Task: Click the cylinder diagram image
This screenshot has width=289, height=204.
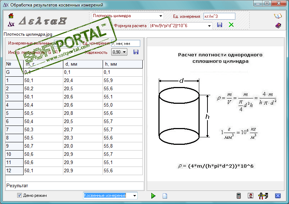Action: (215, 113)
